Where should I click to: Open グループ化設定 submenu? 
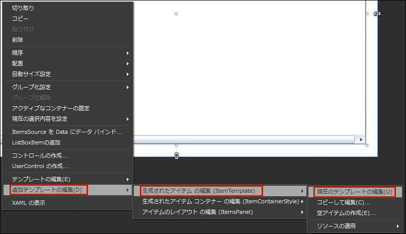(x=68, y=88)
